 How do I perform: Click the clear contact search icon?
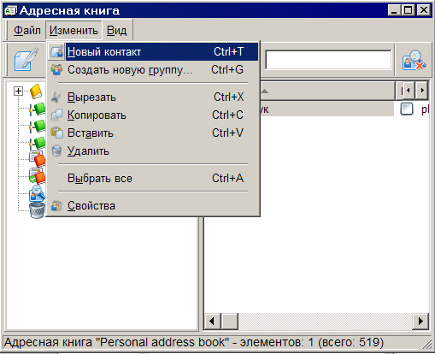click(414, 60)
